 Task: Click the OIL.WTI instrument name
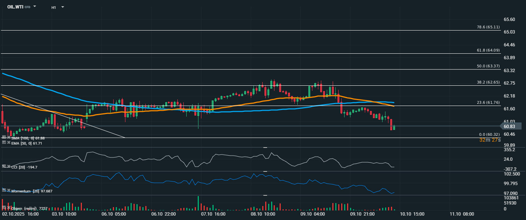15,7
